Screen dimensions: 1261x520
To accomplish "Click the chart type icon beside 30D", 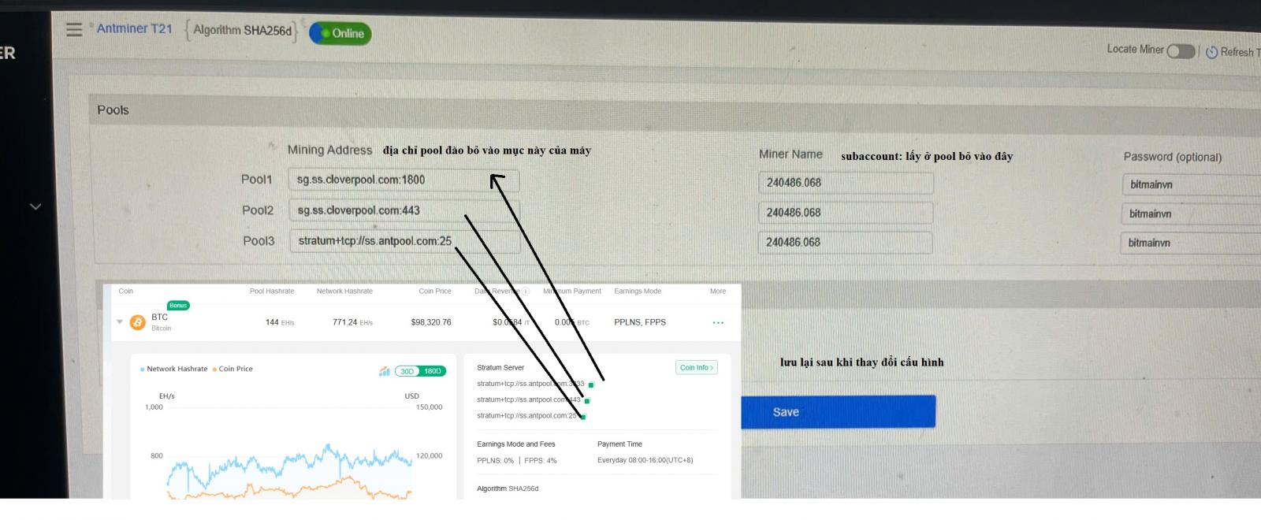I will click(x=385, y=371).
